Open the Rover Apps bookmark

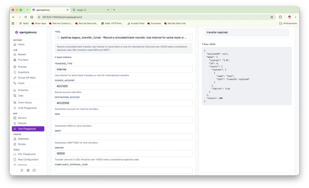39,23
